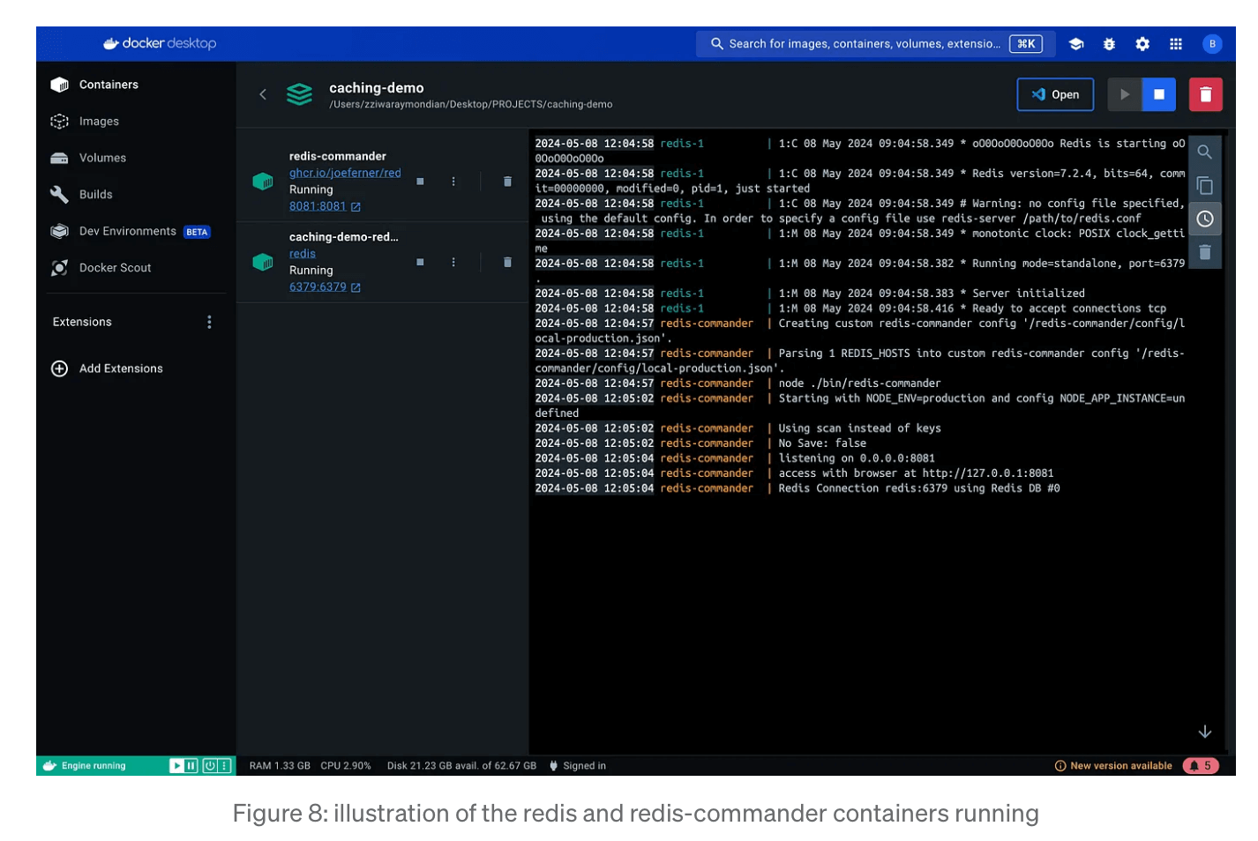This screenshot has width=1258, height=841.
Task: Open port link 8081:8081
Action: [325, 206]
